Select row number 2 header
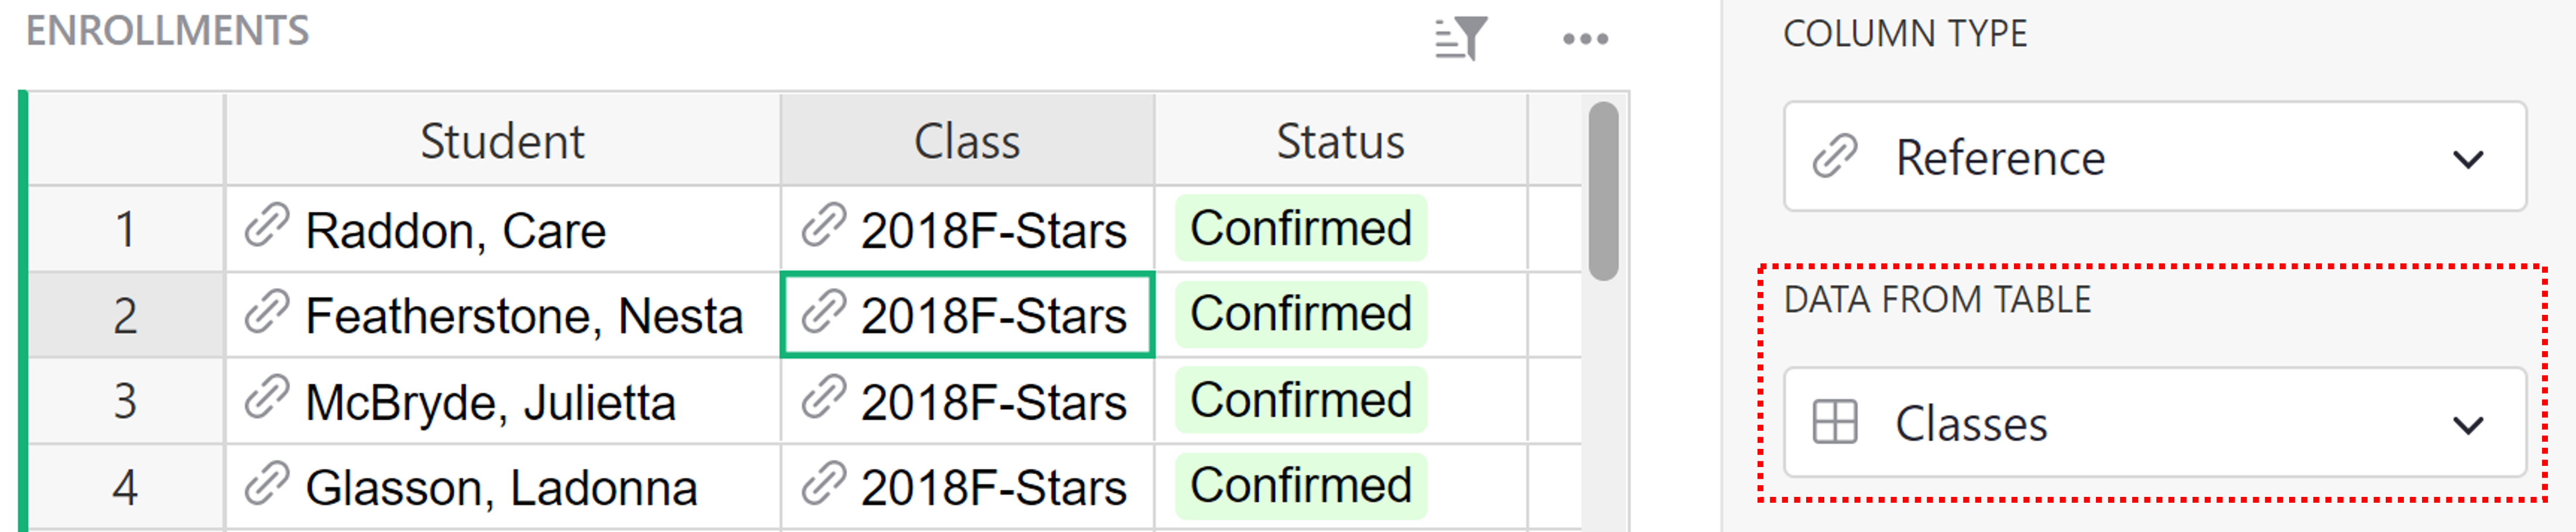Screen dimensions: 2576x532 [x=125, y=315]
